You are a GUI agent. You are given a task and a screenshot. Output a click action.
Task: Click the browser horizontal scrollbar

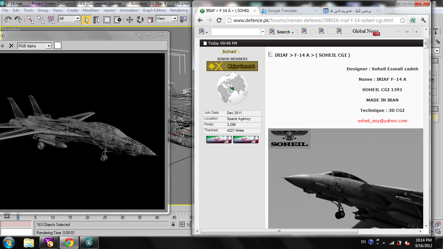[279, 231]
